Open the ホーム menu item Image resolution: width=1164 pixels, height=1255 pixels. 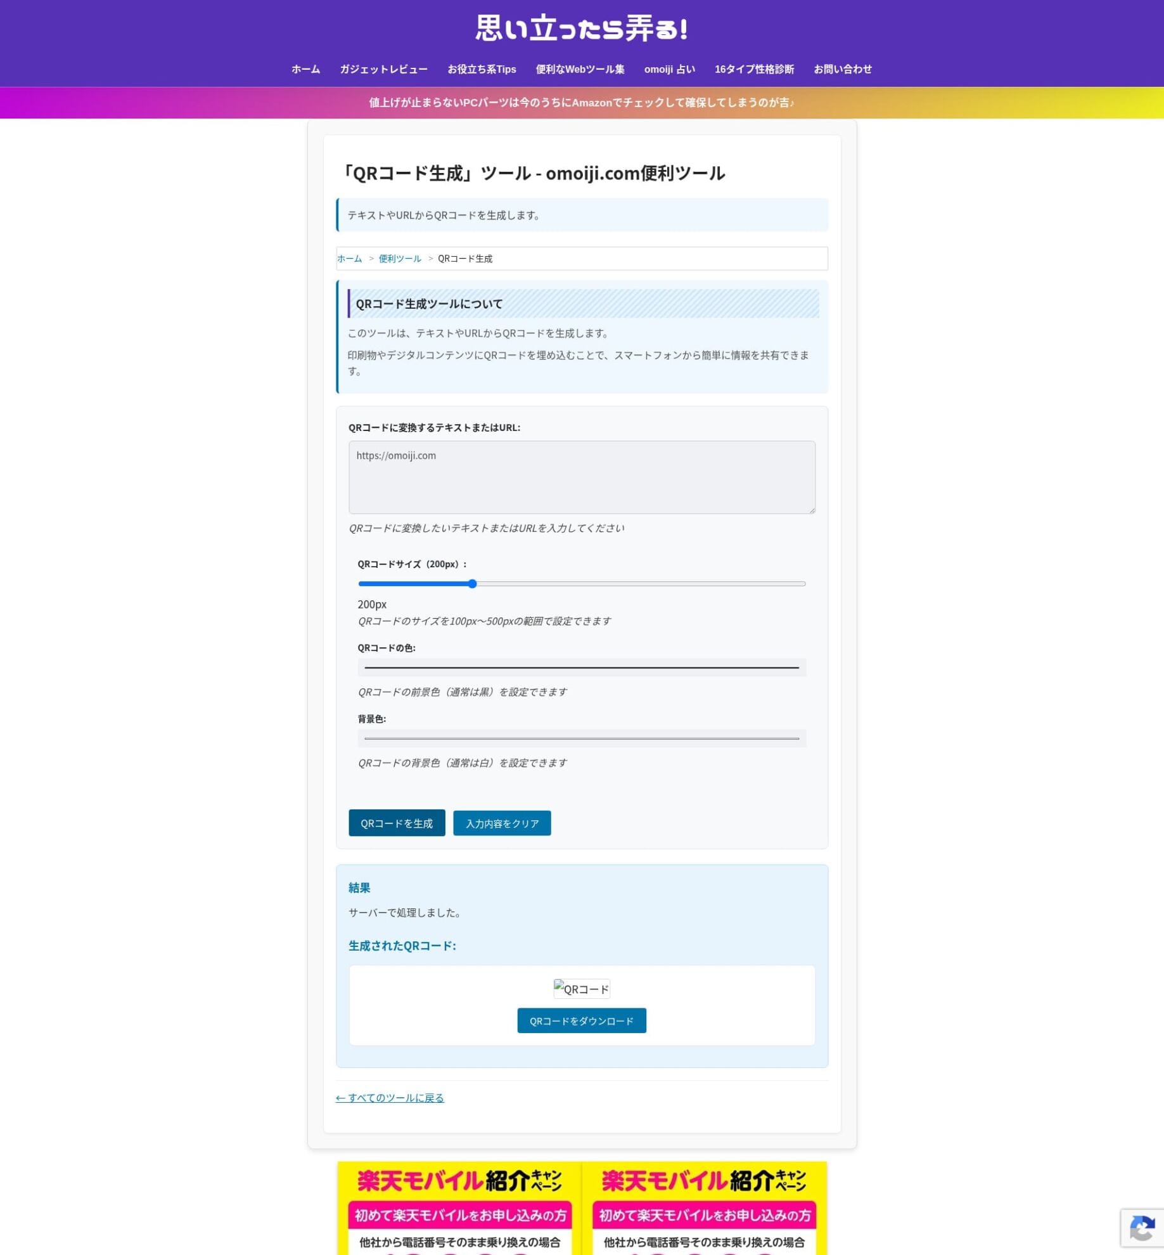pos(305,69)
